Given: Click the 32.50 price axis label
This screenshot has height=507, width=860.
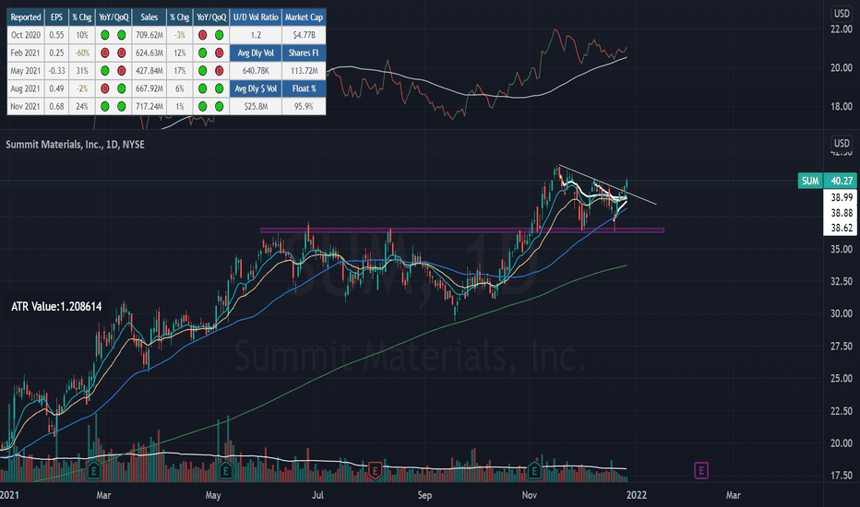Looking at the screenshot, I should coord(842,281).
